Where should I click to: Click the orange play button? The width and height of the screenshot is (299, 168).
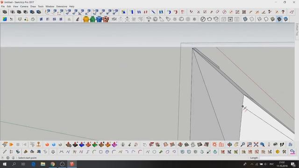(x=11, y=145)
